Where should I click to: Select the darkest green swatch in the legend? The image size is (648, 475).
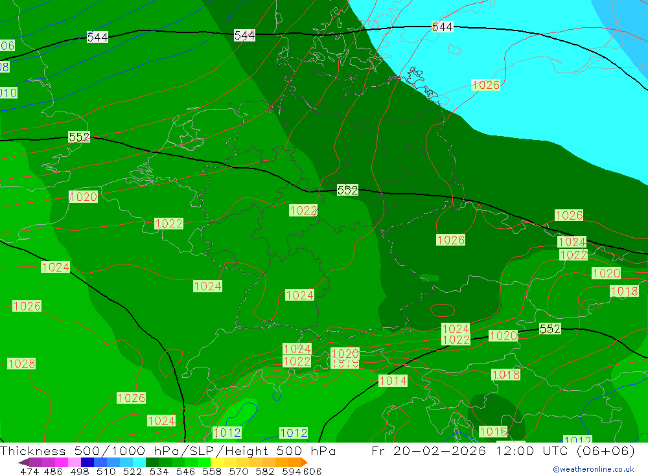(x=152, y=463)
